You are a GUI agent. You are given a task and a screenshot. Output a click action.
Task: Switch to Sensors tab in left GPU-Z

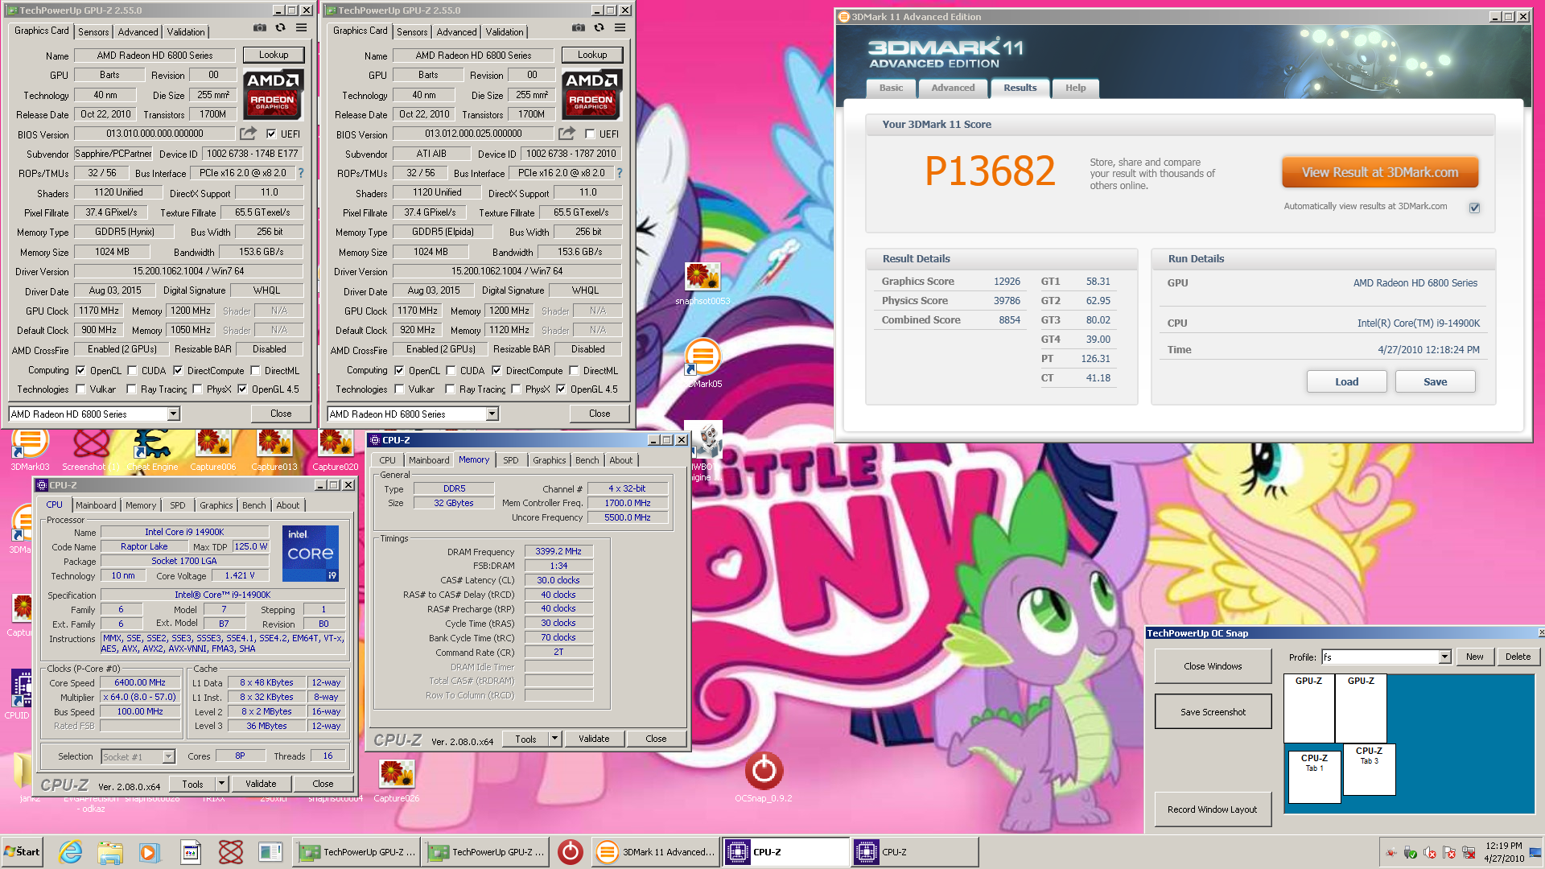93,32
